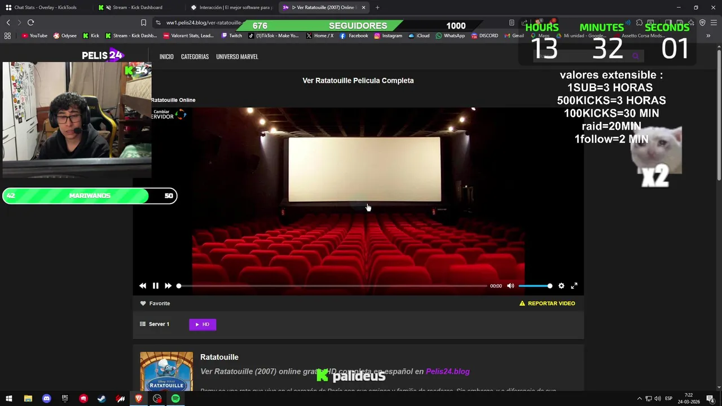Open the Server 1 list
The image size is (722, 406).
(x=155, y=324)
